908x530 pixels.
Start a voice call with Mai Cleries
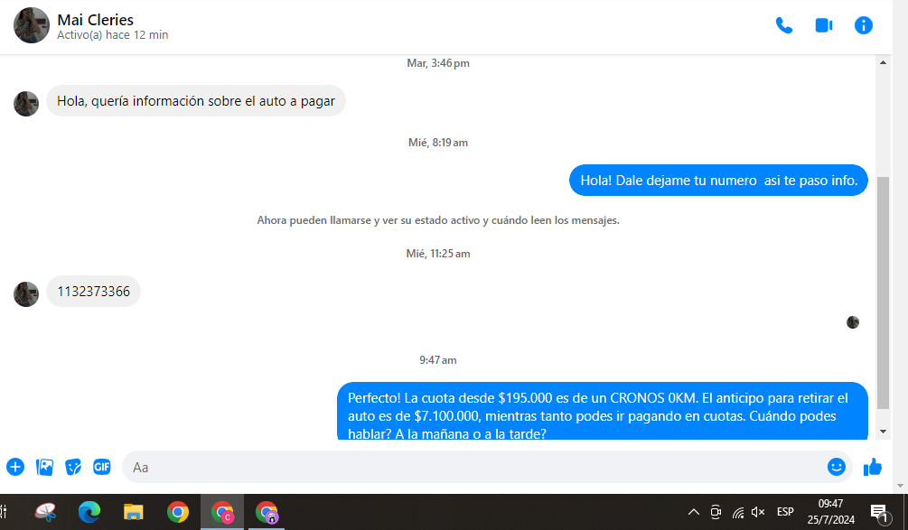pos(784,25)
